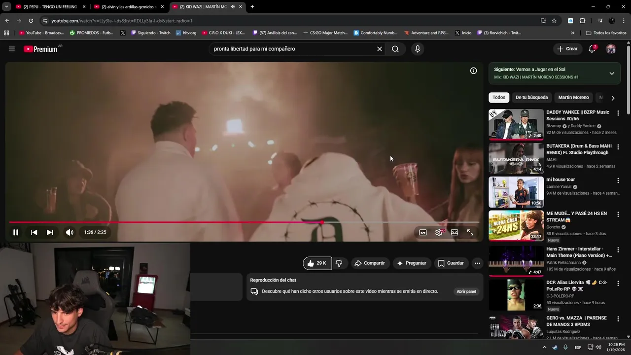The width and height of the screenshot is (631, 355).
Task: Reload the page
Action: 31,21
